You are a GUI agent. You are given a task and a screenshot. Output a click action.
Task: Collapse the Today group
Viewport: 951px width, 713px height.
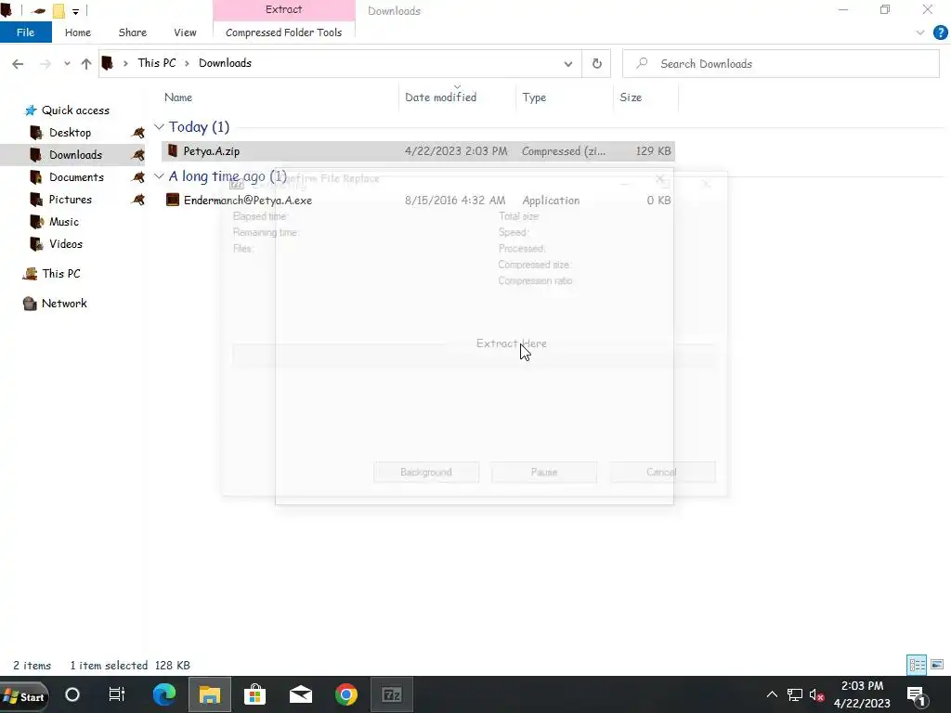coord(159,126)
